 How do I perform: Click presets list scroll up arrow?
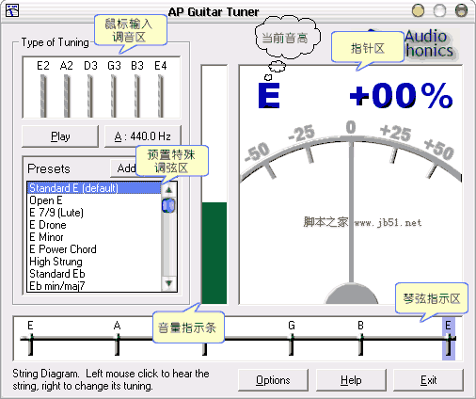168,190
